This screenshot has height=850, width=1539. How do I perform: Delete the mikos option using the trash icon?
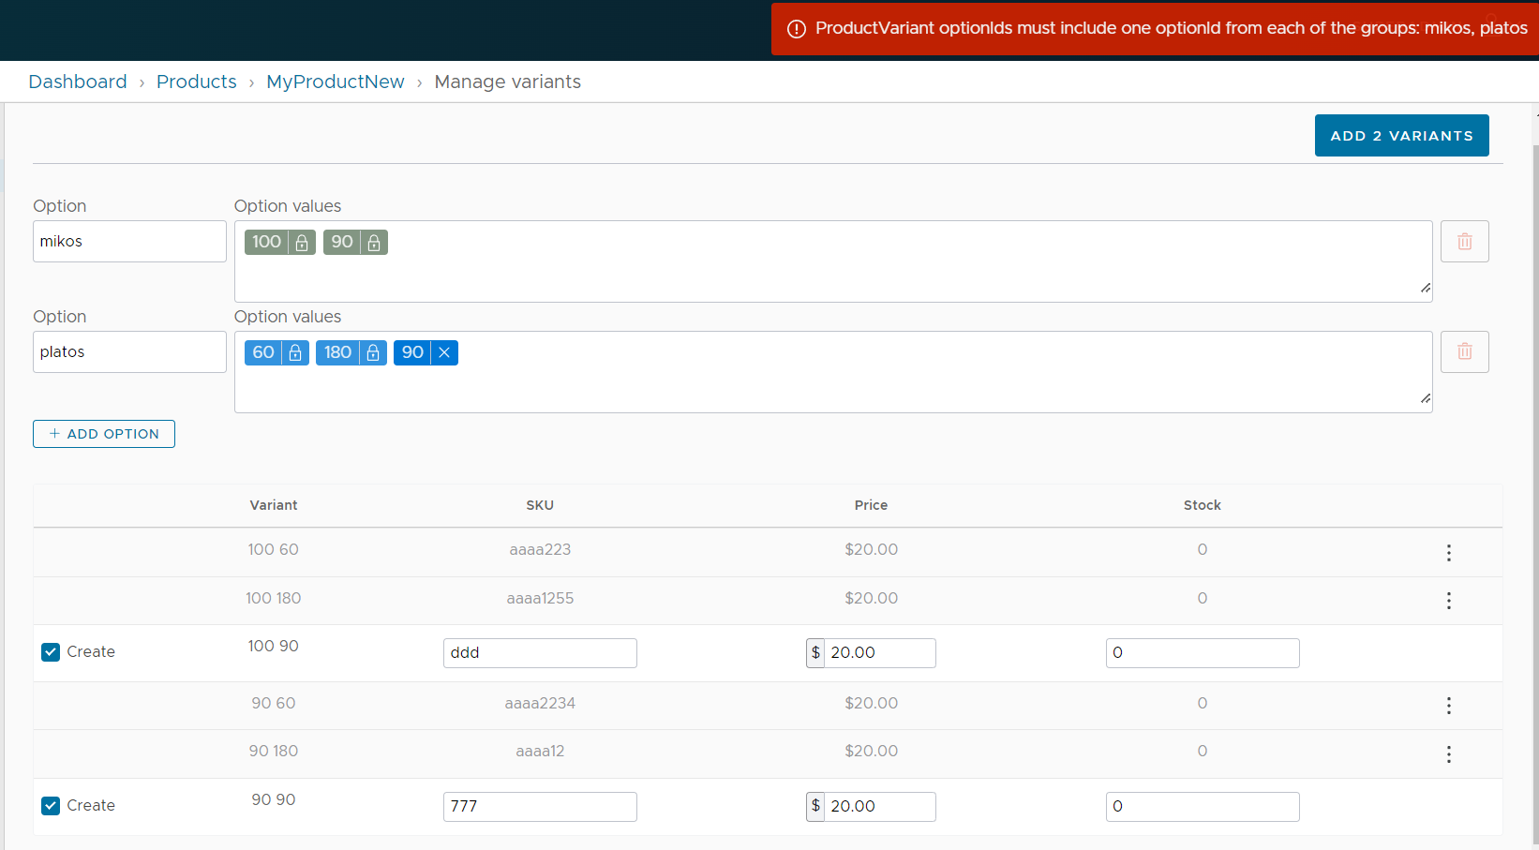[x=1464, y=241]
